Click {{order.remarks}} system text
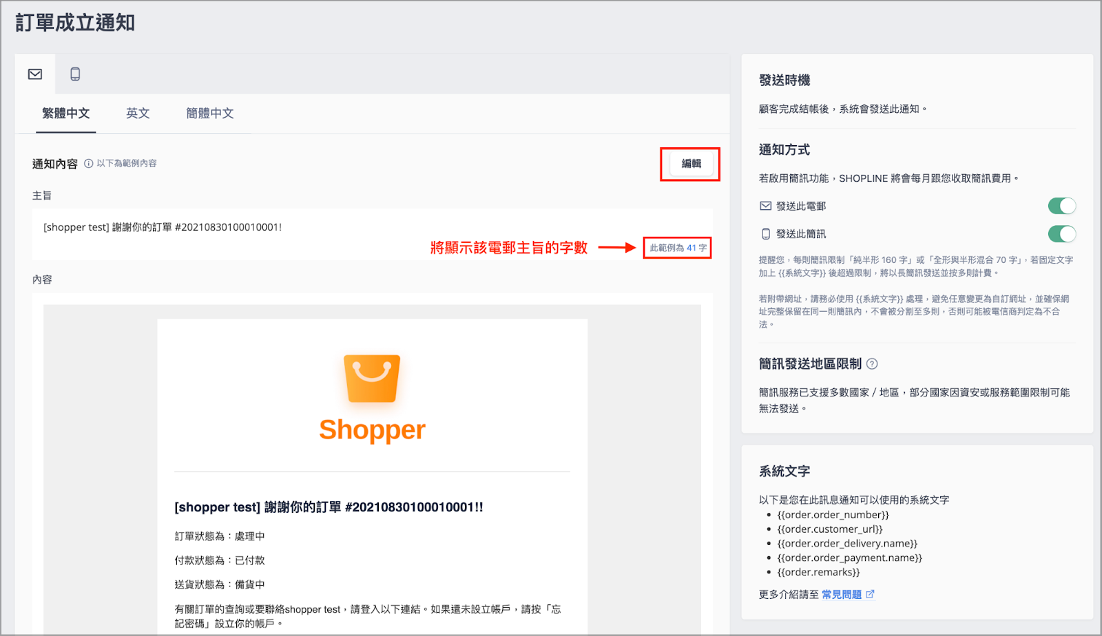This screenshot has height=636, width=1102. 818,573
